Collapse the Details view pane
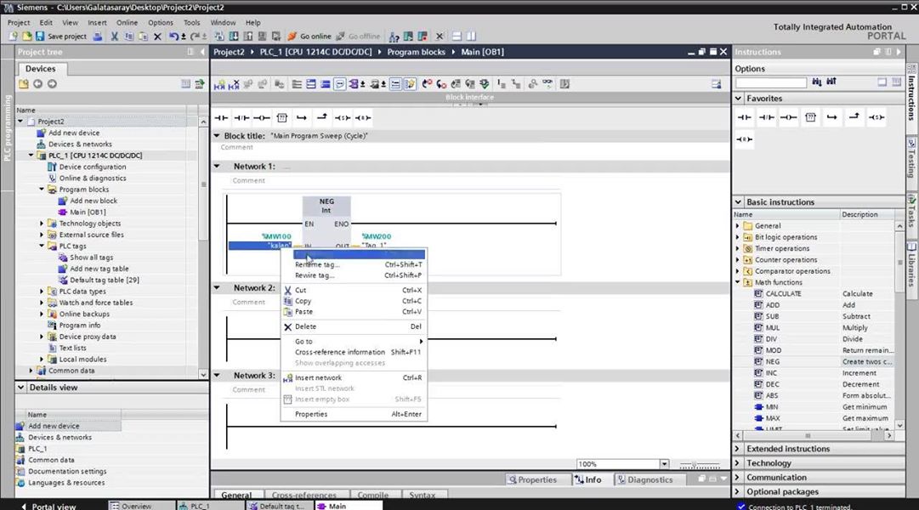Image resolution: width=919 pixels, height=510 pixels. (x=21, y=388)
